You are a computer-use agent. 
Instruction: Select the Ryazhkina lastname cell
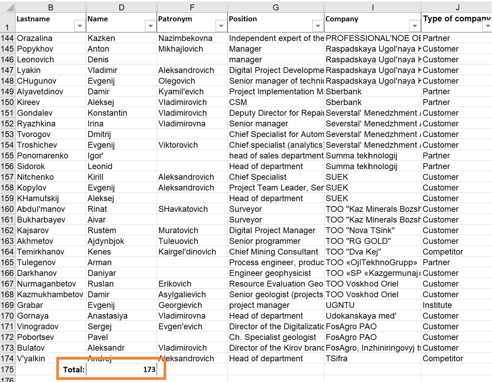coord(51,123)
